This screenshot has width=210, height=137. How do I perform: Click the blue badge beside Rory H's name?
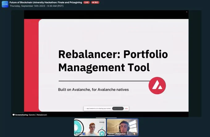pos(84,134)
